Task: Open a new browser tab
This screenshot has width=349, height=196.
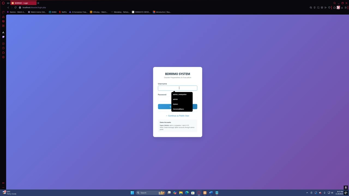Action: 38,3
